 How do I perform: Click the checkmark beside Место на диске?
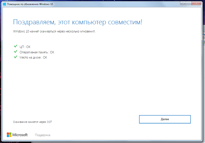[15, 57]
